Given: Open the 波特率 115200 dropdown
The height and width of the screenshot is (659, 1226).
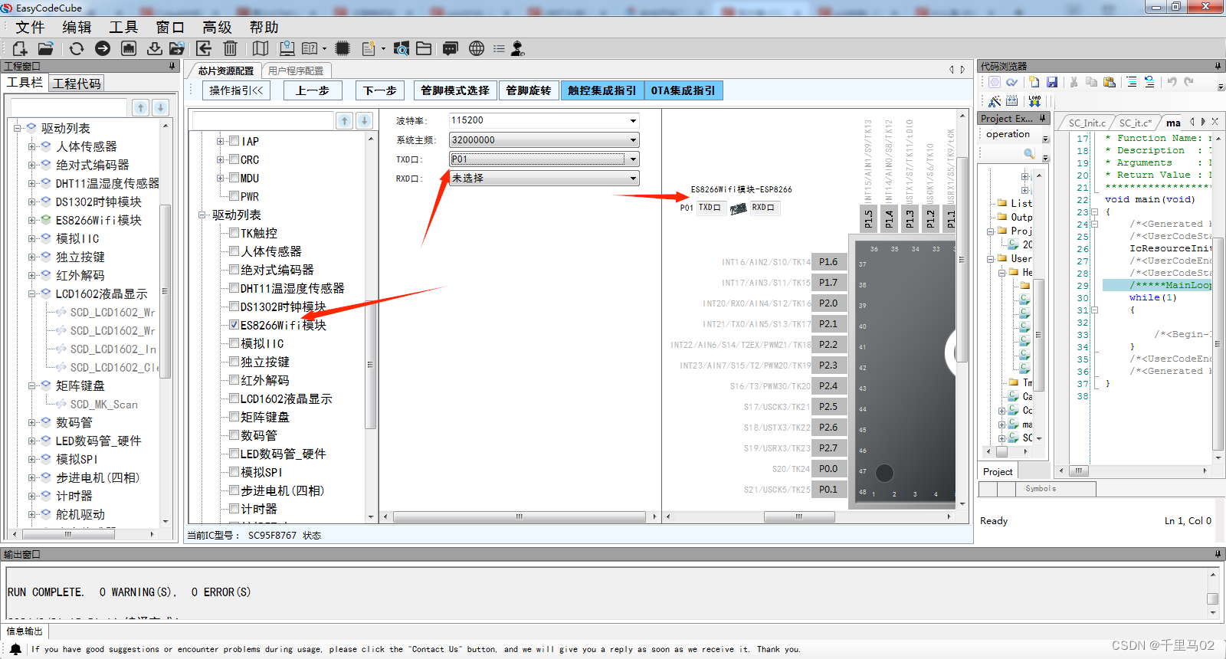Looking at the screenshot, I should 633,120.
